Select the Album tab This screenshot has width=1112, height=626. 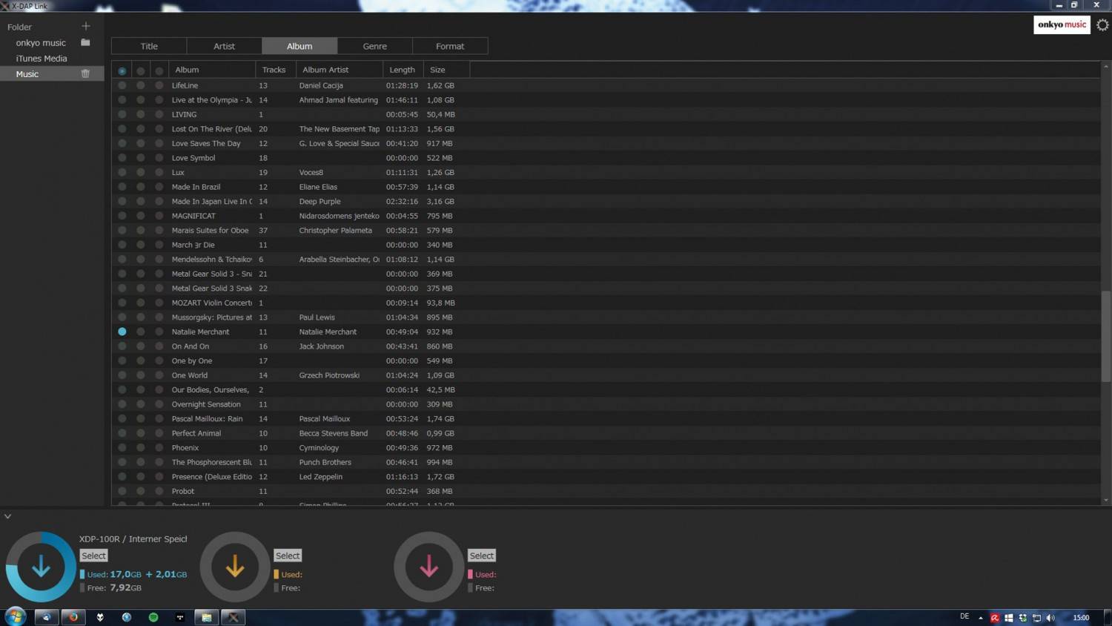pyautogui.click(x=299, y=46)
